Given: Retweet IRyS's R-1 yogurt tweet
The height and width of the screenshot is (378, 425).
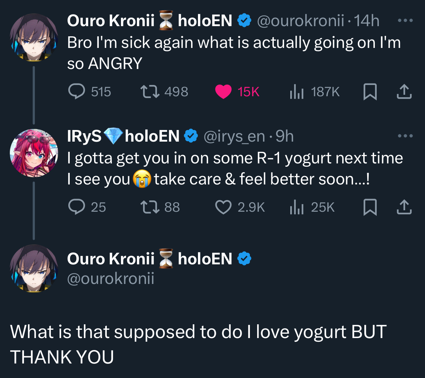Looking at the screenshot, I should point(150,207).
